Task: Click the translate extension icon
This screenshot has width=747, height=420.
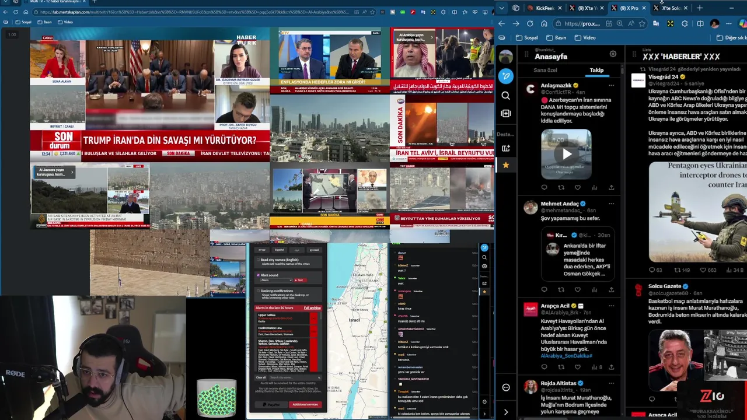Action: pyautogui.click(x=656, y=23)
